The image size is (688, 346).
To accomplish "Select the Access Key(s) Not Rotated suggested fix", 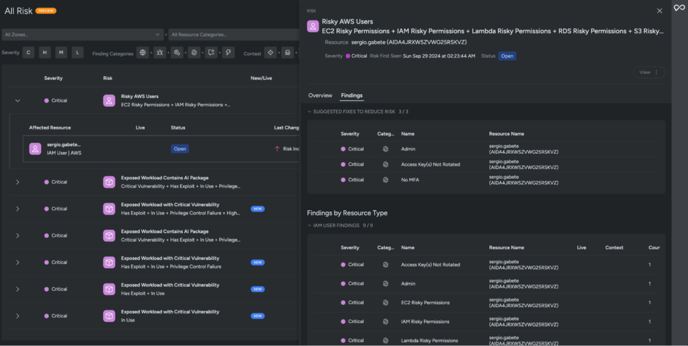I will coord(430,164).
